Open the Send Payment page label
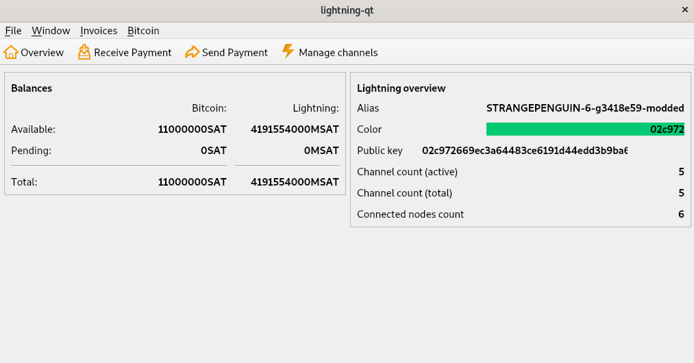 234,53
